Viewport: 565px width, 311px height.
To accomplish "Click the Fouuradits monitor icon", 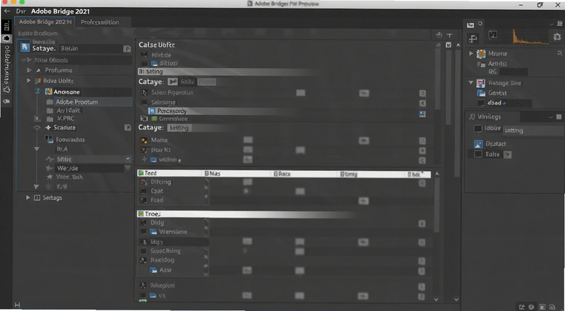I will 49,139.
